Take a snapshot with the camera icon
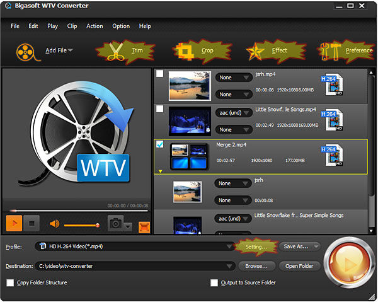This screenshot has height=302, width=378. pyautogui.click(x=115, y=223)
